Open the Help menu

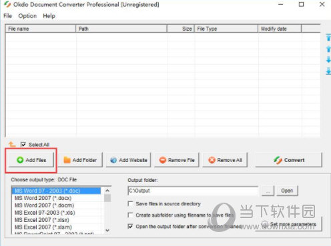[49, 16]
